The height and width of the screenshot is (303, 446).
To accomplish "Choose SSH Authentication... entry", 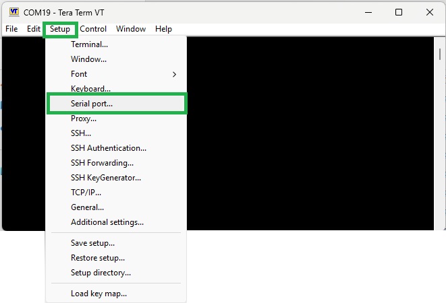I will 116,148.
